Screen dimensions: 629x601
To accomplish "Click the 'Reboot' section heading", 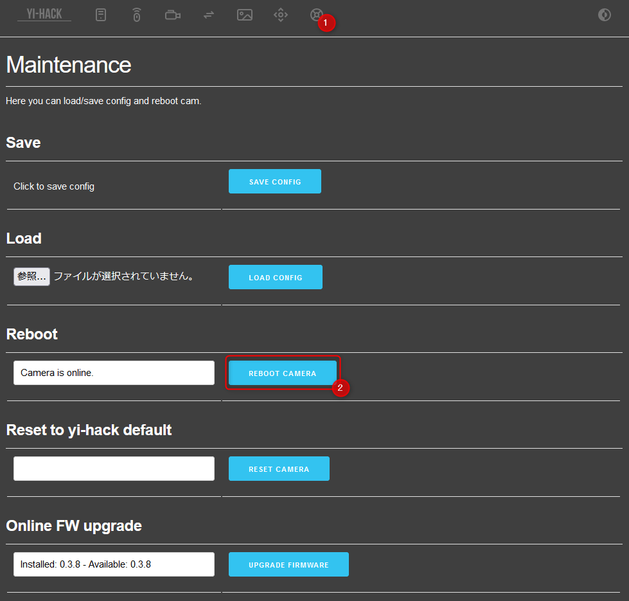I will (32, 334).
